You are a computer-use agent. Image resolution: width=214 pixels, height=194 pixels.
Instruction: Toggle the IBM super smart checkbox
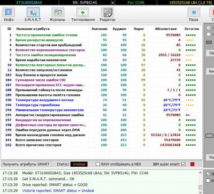coord(184,164)
